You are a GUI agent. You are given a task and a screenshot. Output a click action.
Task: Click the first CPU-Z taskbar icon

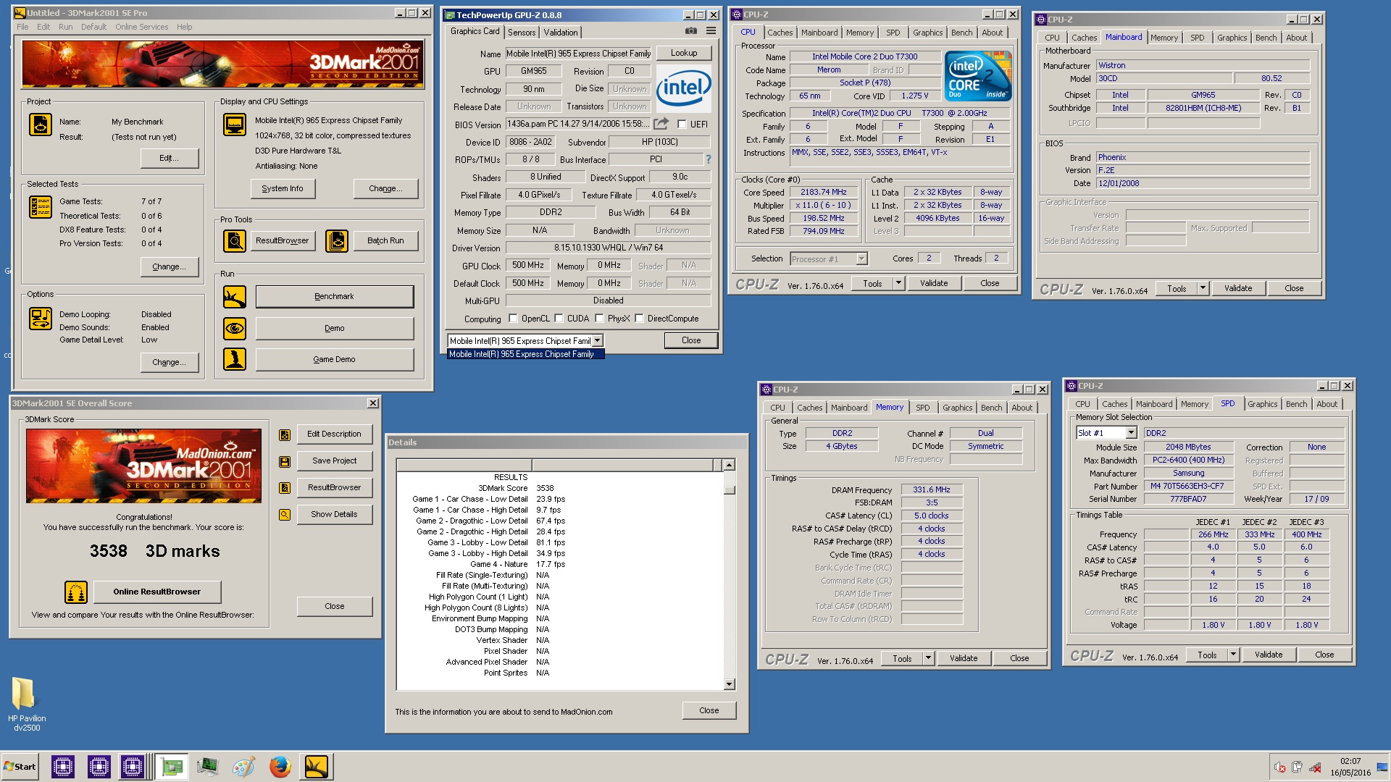[63, 766]
